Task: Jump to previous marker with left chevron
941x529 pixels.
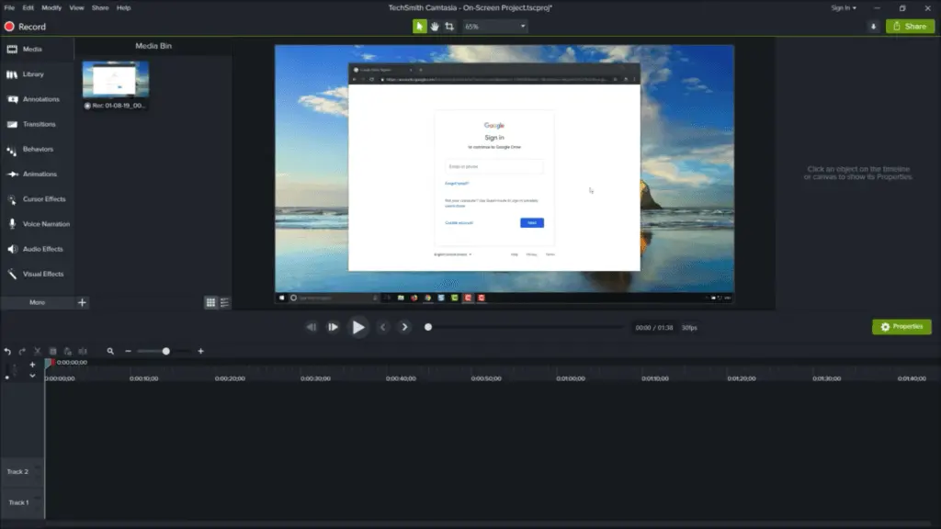Action: tap(383, 328)
